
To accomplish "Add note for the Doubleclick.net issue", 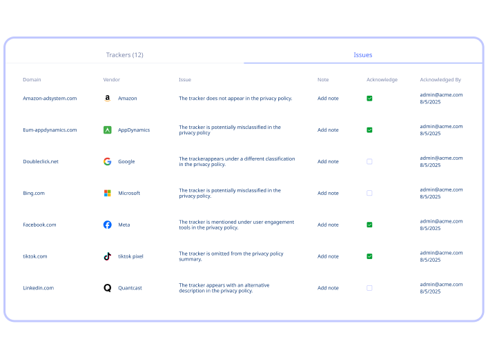I will coord(328,162).
